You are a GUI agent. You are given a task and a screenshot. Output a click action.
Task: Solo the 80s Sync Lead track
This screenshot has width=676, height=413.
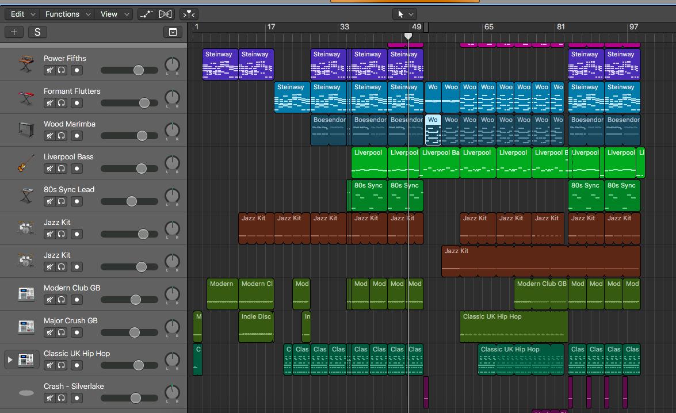pos(62,201)
